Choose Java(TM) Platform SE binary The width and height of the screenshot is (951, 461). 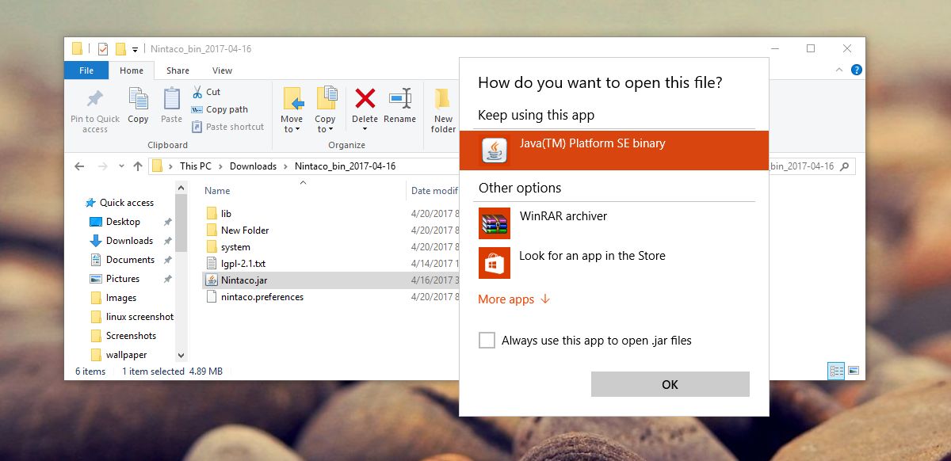(x=614, y=150)
